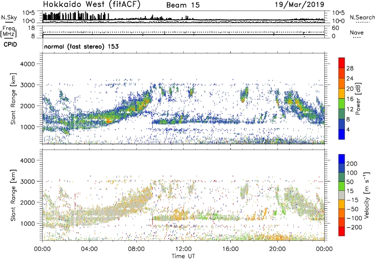Click the "Time UT" axis title
The width and height of the screenshot is (375, 259).
tap(183, 256)
